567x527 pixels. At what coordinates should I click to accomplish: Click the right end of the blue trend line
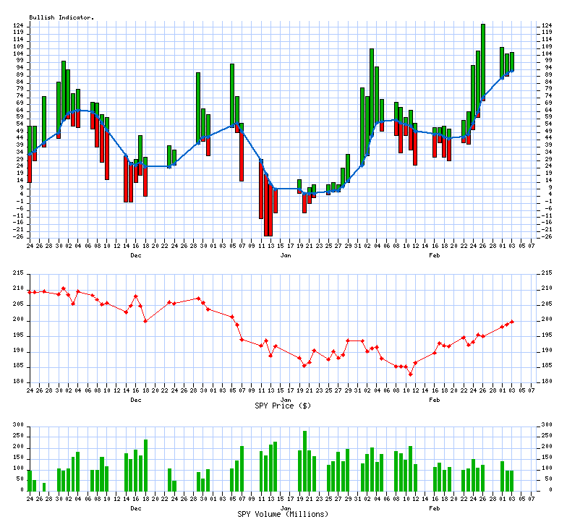click(x=512, y=70)
